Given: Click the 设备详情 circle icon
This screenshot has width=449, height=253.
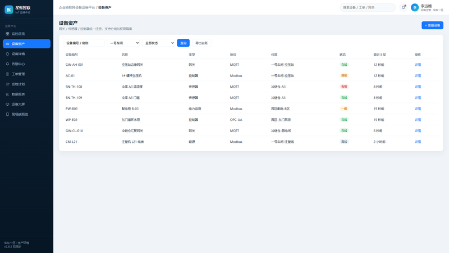Looking at the screenshot, I should coord(7,53).
